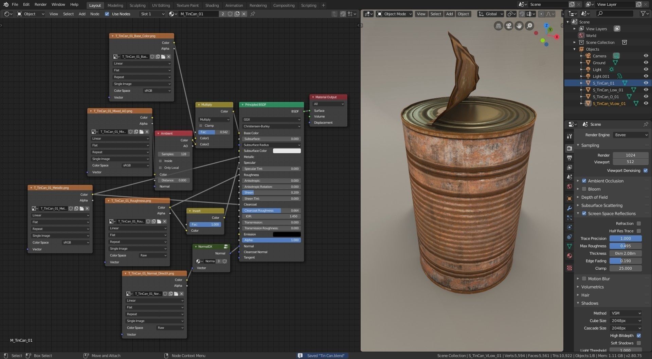
Task: Click the add workspace plus button
Action: 323,5
